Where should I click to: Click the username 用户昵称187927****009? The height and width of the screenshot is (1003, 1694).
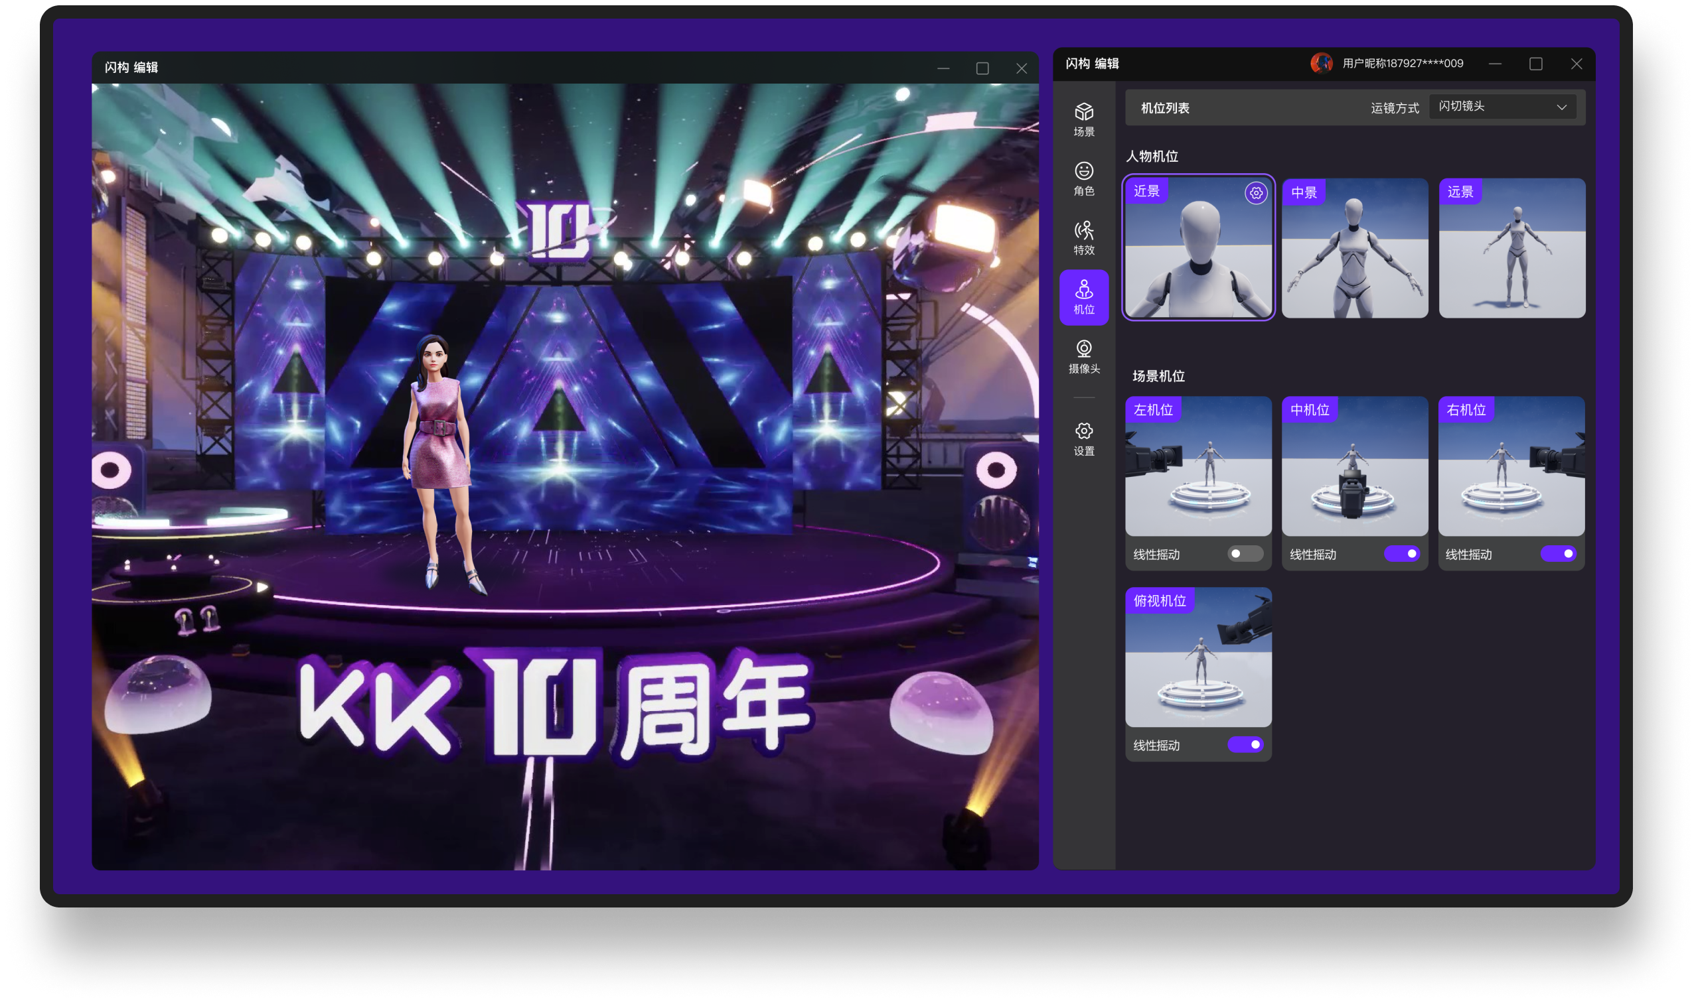[x=1403, y=64]
